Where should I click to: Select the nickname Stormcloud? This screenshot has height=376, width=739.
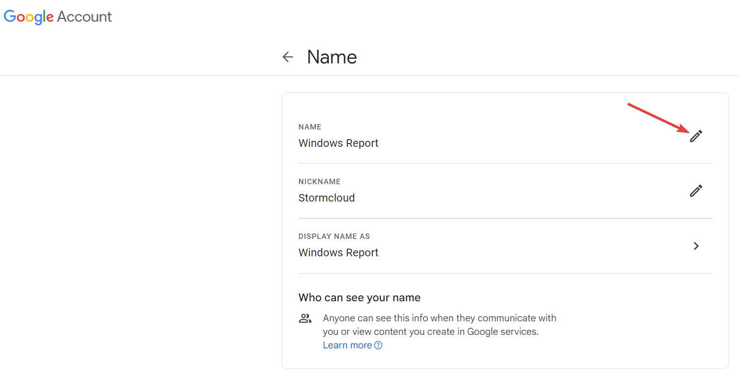[327, 197]
